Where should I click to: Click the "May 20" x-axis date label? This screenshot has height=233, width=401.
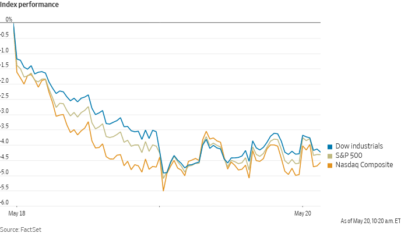tap(302, 214)
